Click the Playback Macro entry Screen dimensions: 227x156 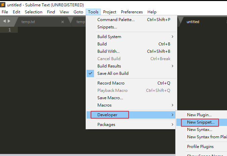pyautogui.click(x=131, y=91)
